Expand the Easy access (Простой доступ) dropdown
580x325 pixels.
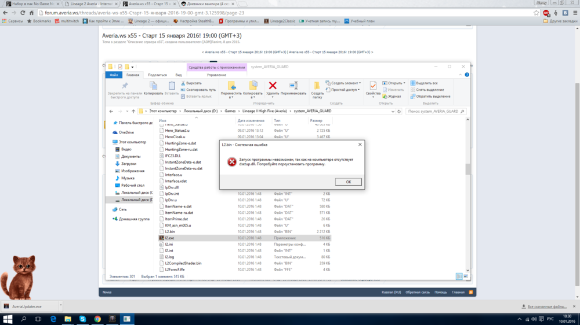tap(345, 90)
